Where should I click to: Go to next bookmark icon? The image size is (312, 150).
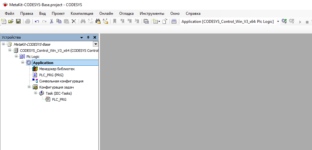[x=129, y=21]
